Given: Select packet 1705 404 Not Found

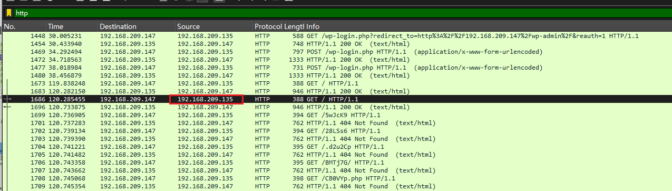Looking at the screenshot, I should pos(337,155).
